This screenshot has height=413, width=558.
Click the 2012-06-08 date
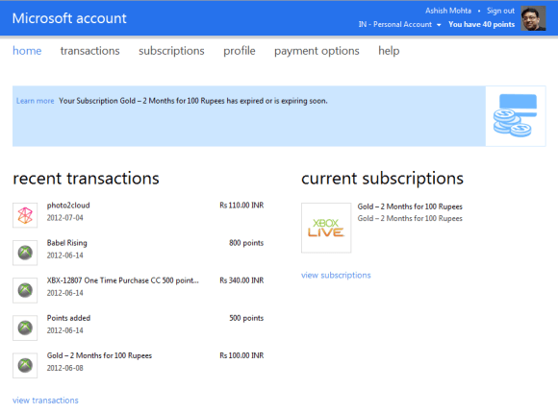click(65, 368)
